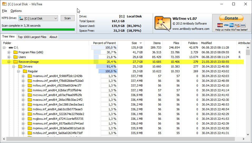Expand the Program Files (x86) tree node
Image resolution: width=252 pixels, height=143 pixels.
[x=9, y=52]
